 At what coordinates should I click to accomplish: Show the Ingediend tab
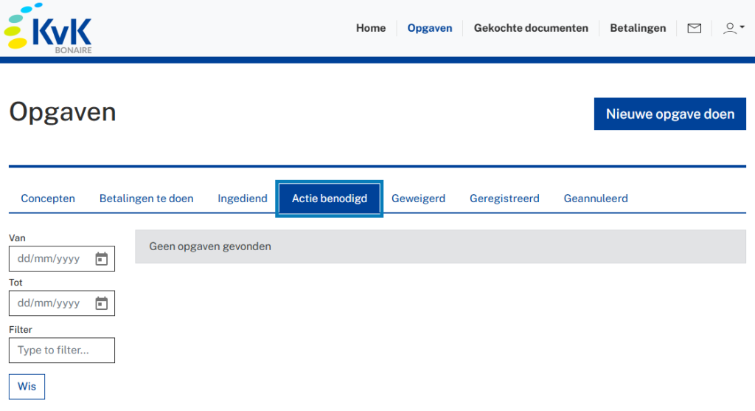point(243,198)
